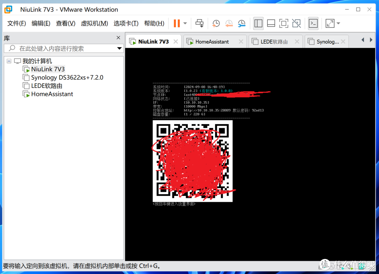Revert virtual machine to previous snapshot

pos(229,23)
